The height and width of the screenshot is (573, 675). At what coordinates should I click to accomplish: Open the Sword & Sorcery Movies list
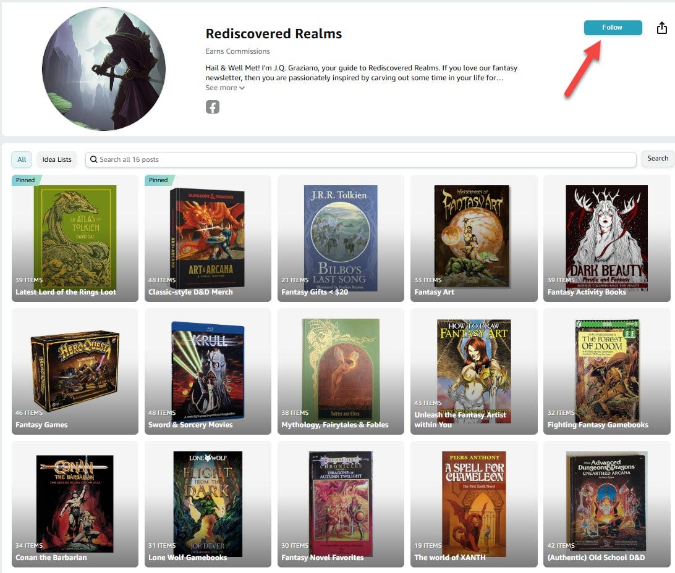208,371
